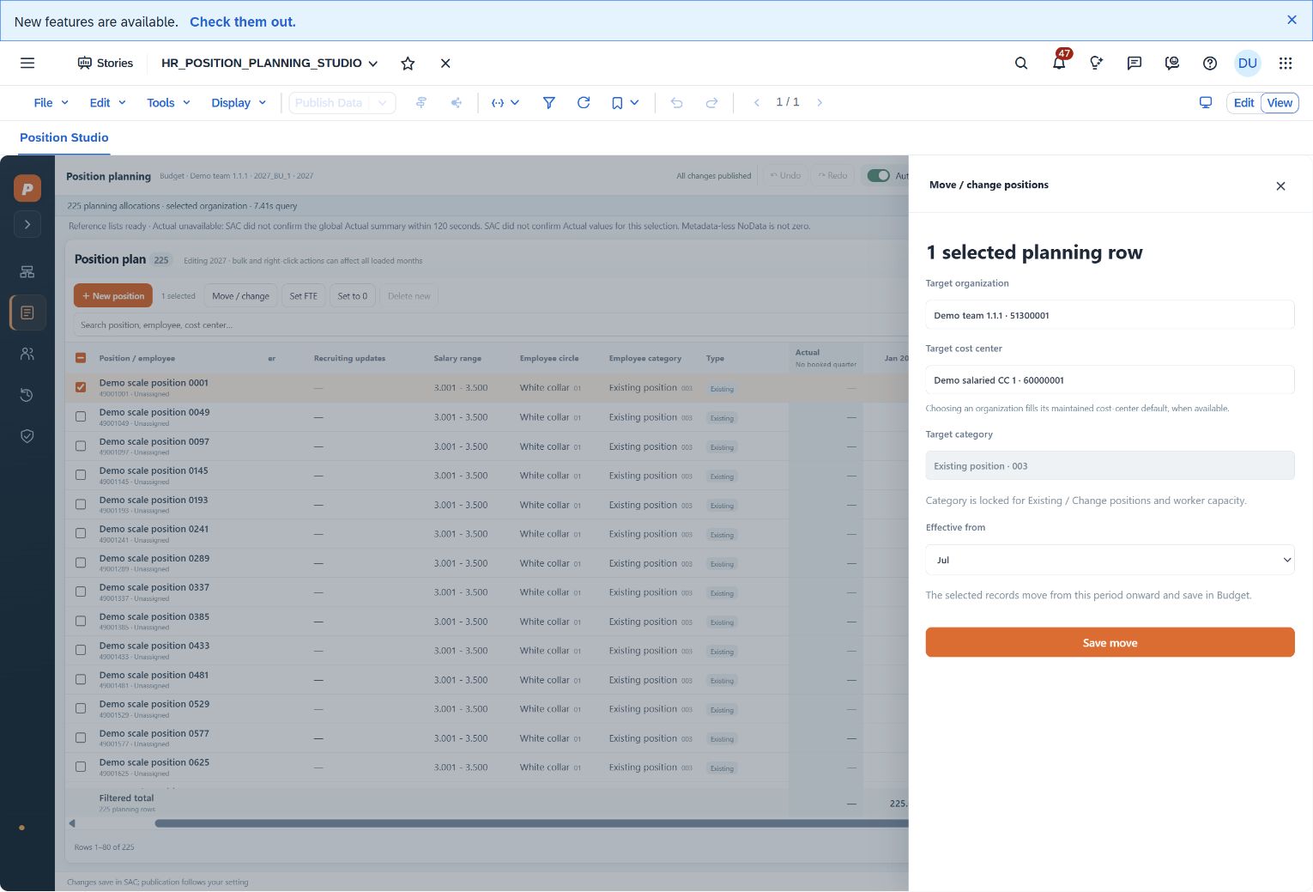
Task: Open the Tools menu
Action: click(x=168, y=102)
